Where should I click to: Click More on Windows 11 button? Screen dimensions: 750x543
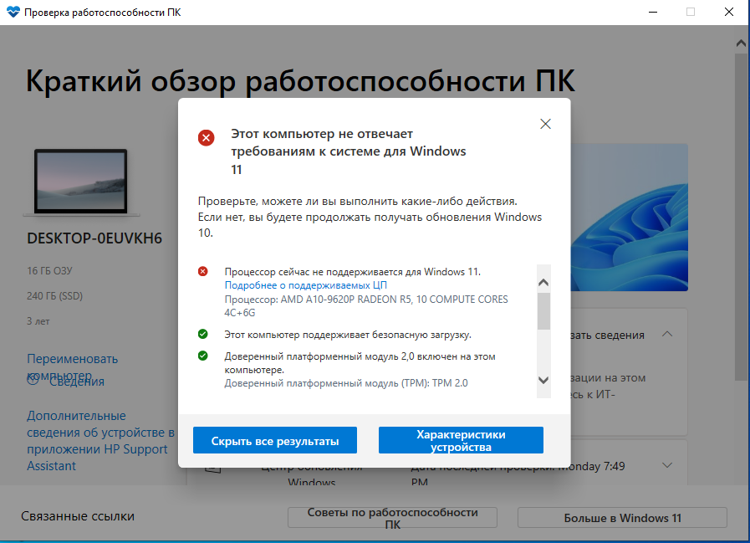(622, 518)
